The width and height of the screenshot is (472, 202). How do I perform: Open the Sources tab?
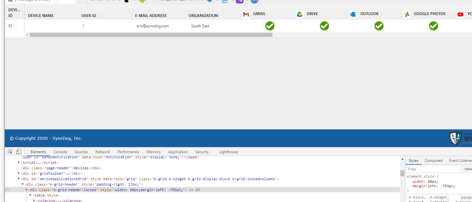(81, 152)
